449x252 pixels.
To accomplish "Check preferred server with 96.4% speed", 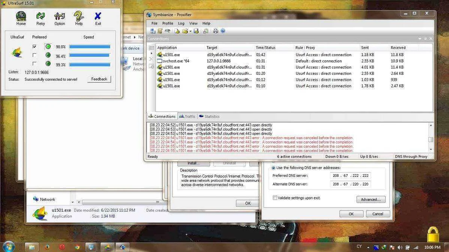I will [x=34, y=55].
